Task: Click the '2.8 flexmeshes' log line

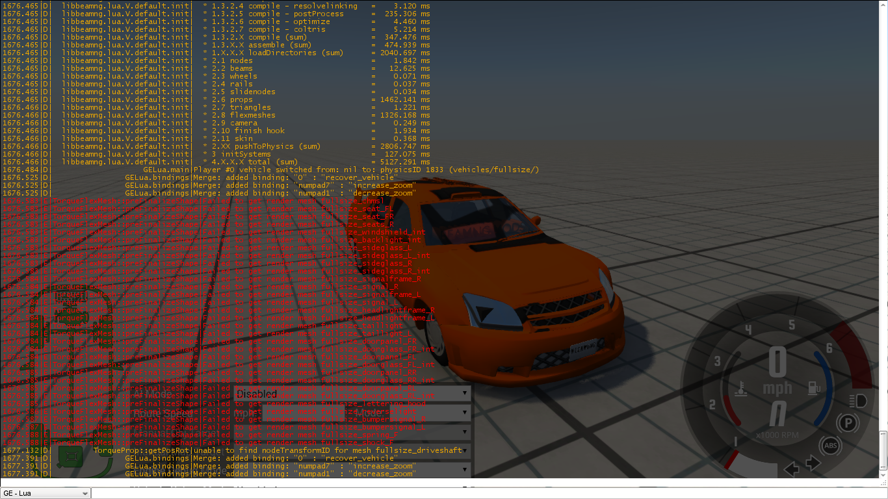Action: point(216,115)
